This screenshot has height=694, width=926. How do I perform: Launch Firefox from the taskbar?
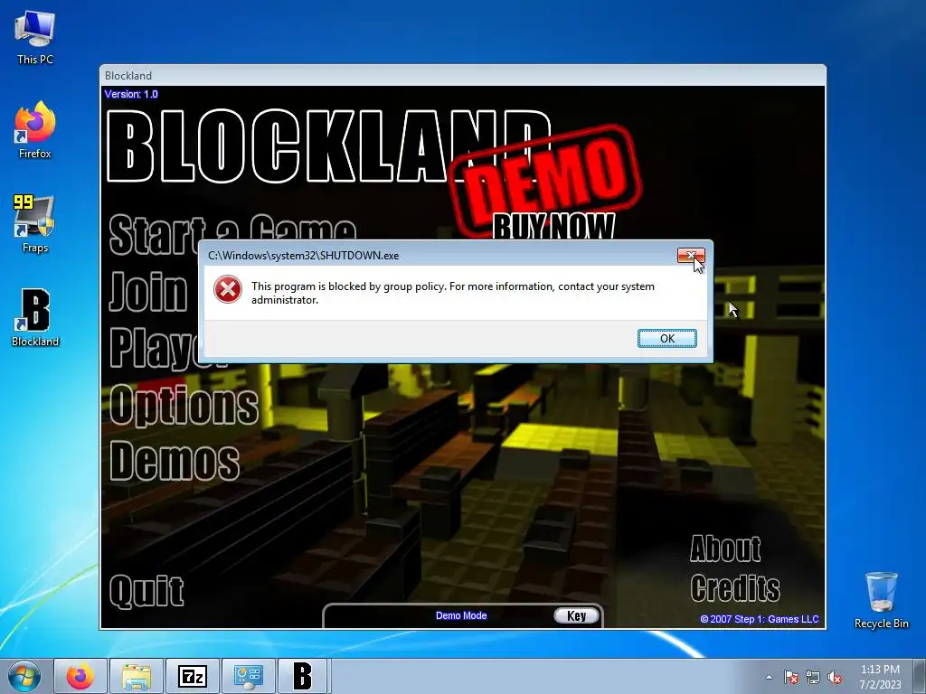(x=80, y=676)
